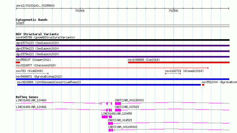Click the red nsv1048888 Coe2014 variant bar
Viewport: 237px width, 133px height.
179,62
